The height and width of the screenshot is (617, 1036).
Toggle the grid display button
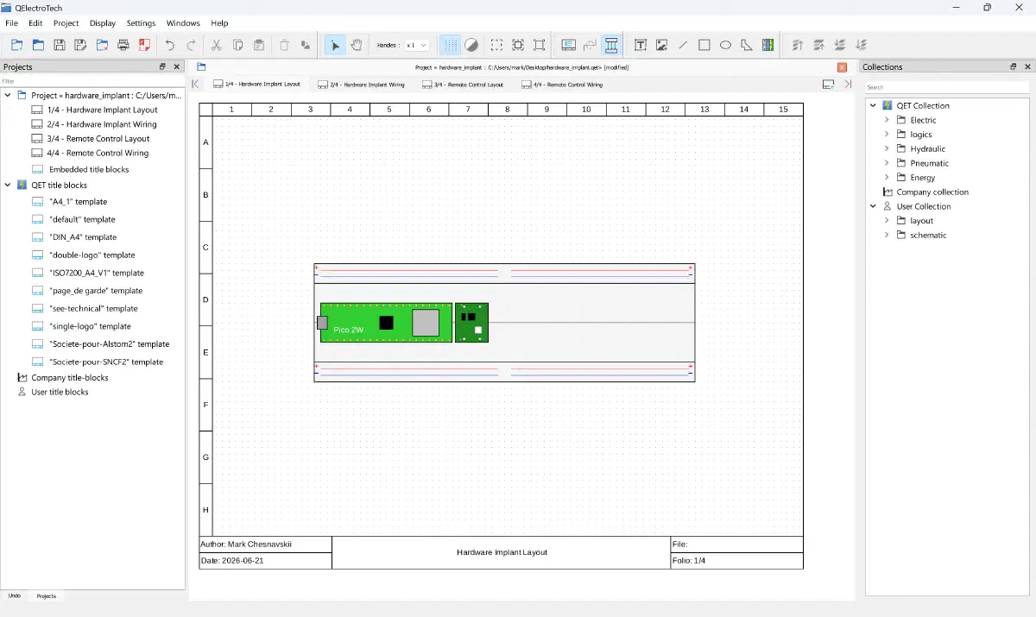(451, 45)
